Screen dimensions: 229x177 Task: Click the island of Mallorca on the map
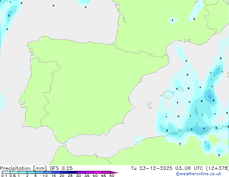[x=167, y=94]
